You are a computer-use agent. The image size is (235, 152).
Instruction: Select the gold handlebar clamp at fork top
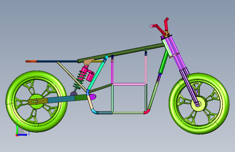coord(167,34)
